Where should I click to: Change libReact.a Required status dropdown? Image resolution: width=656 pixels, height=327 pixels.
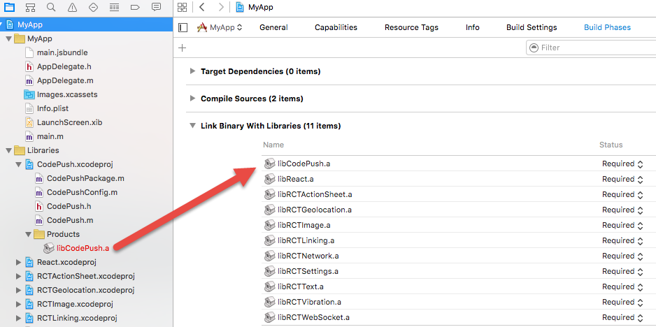coord(622,180)
